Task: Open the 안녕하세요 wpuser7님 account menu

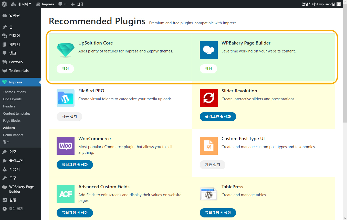Action: click(x=321, y=4)
